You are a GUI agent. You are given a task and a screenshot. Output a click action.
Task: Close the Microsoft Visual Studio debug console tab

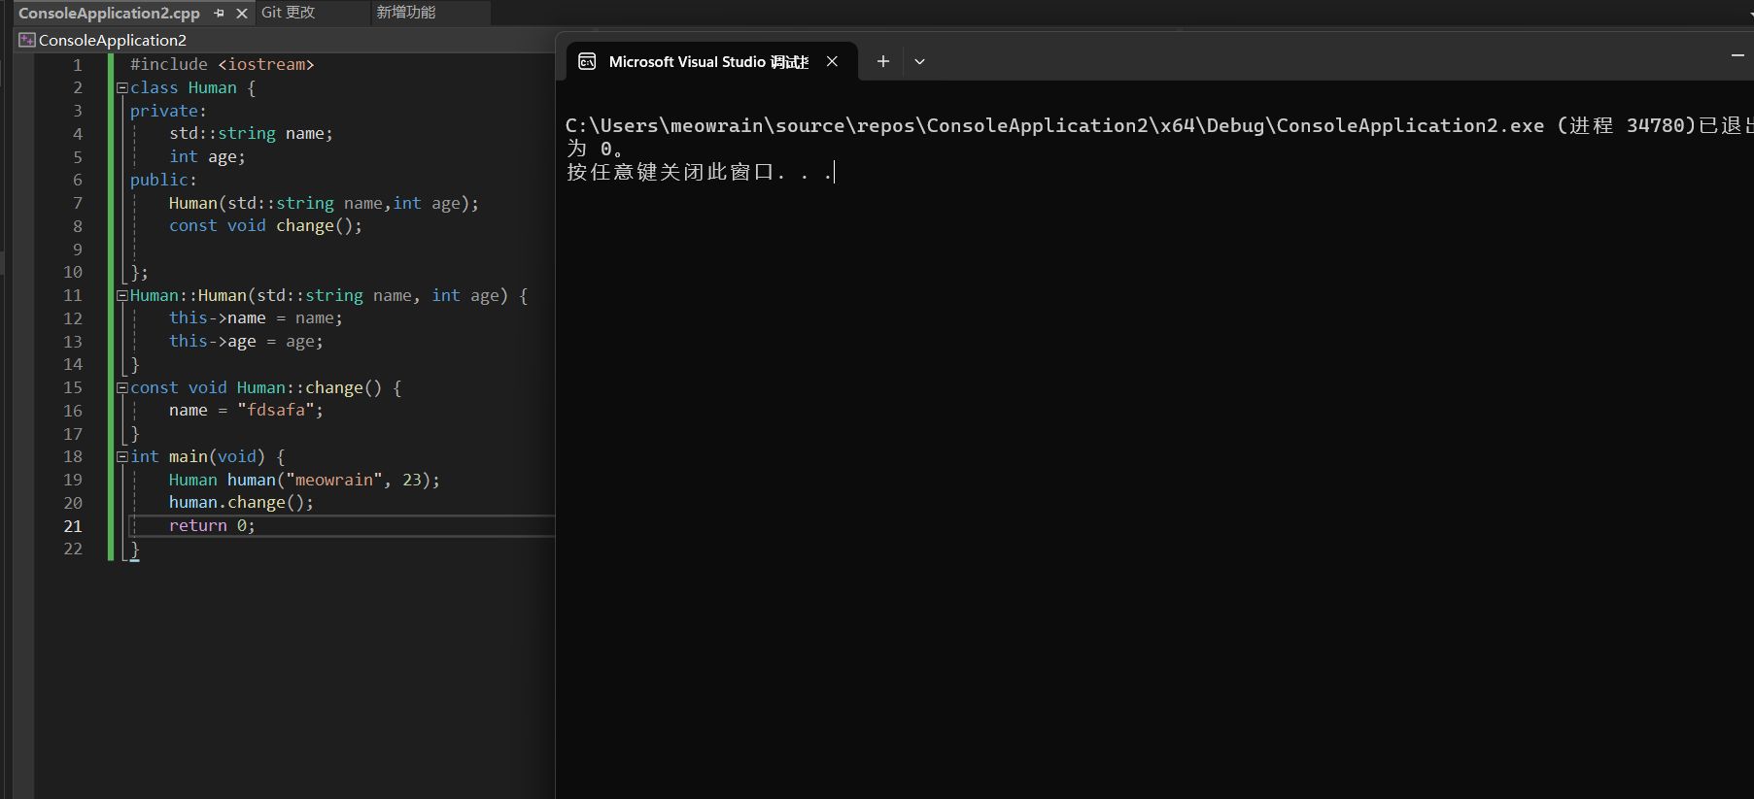tap(832, 62)
